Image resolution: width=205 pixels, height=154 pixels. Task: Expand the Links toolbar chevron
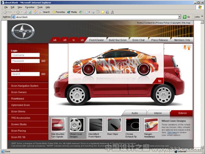202,16
